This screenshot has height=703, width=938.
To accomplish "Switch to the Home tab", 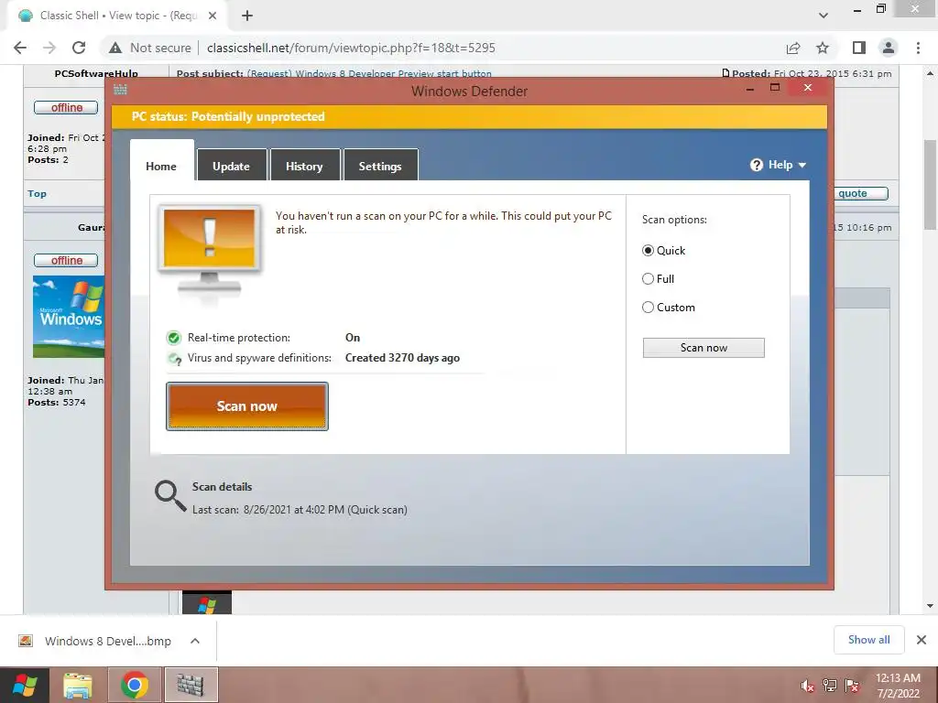I will click(161, 167).
